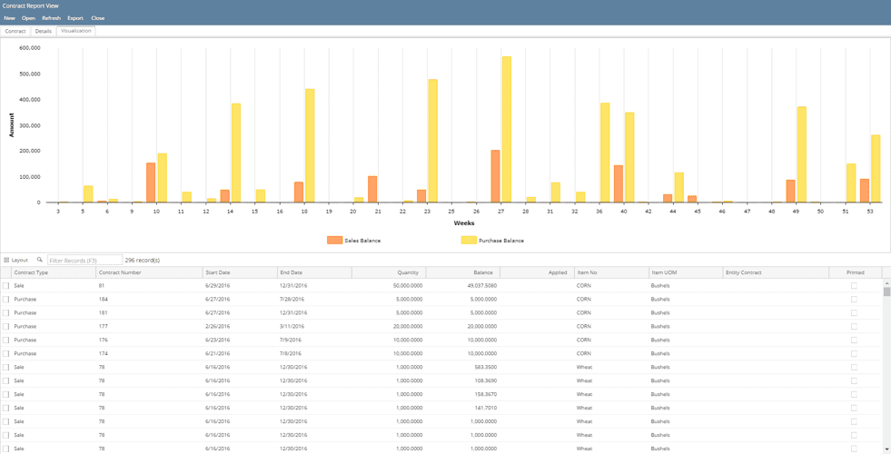Click the tall yellow week 27 bar
This screenshot has height=454, width=891.
(507, 129)
